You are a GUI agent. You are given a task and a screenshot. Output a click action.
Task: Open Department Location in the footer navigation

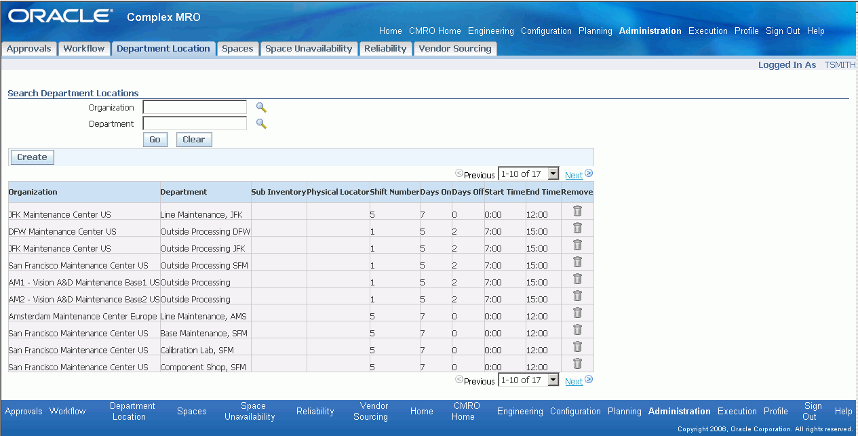[132, 412]
